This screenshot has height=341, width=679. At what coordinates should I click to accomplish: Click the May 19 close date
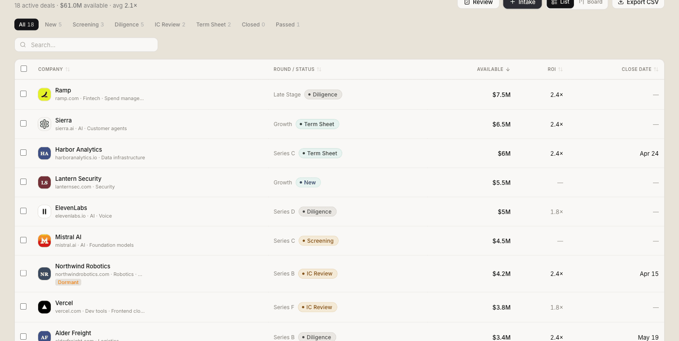[x=648, y=337]
